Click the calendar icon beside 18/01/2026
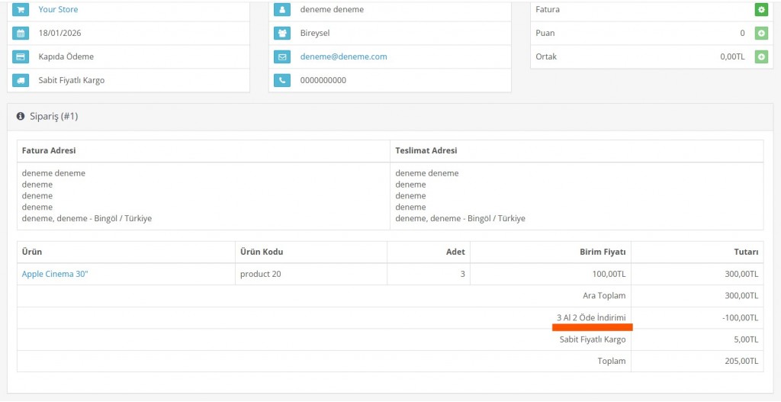The width and height of the screenshot is (781, 402). tap(22, 34)
